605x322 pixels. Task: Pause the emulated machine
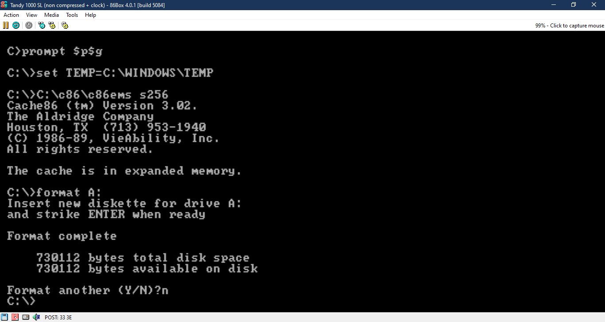click(x=5, y=25)
